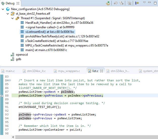This screenshot has width=158, height=139.
Task: Click the greyed-out Use step filters icon
Action: point(121,3)
